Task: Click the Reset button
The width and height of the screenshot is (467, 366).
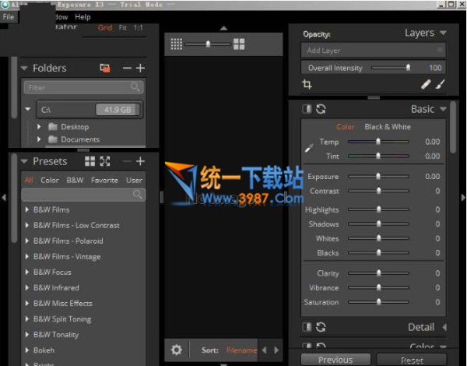Action: [412, 360]
